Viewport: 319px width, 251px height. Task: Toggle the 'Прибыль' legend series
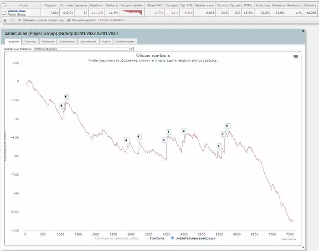click(x=154, y=238)
